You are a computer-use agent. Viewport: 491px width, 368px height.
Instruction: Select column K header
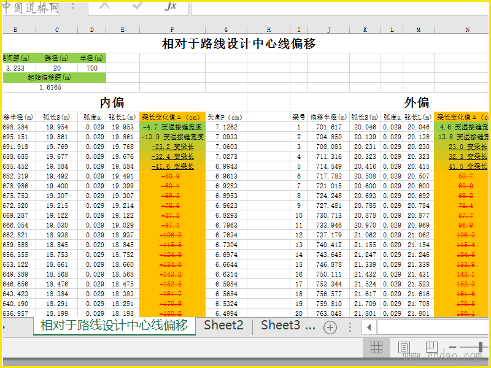click(x=365, y=29)
